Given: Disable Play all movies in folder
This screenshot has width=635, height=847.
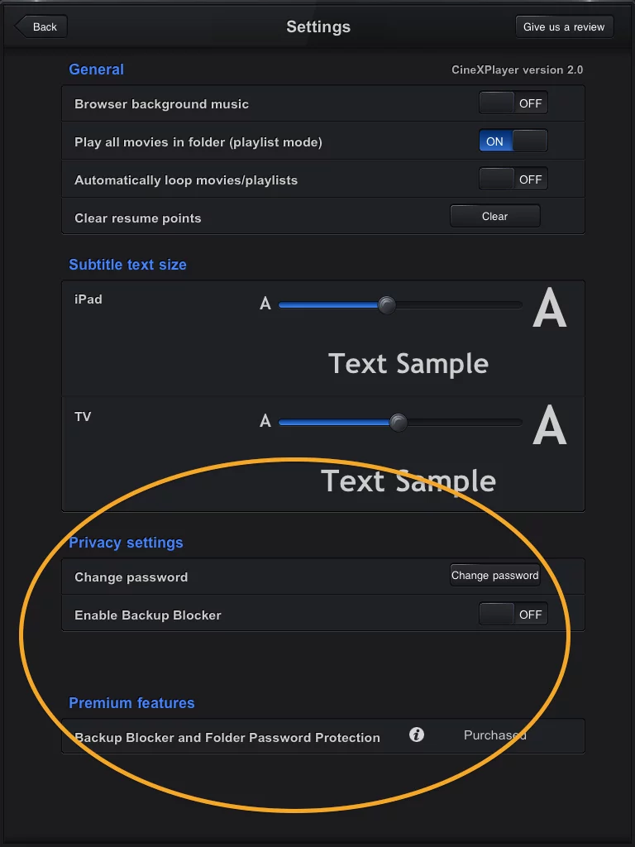Looking at the screenshot, I should click(x=513, y=141).
